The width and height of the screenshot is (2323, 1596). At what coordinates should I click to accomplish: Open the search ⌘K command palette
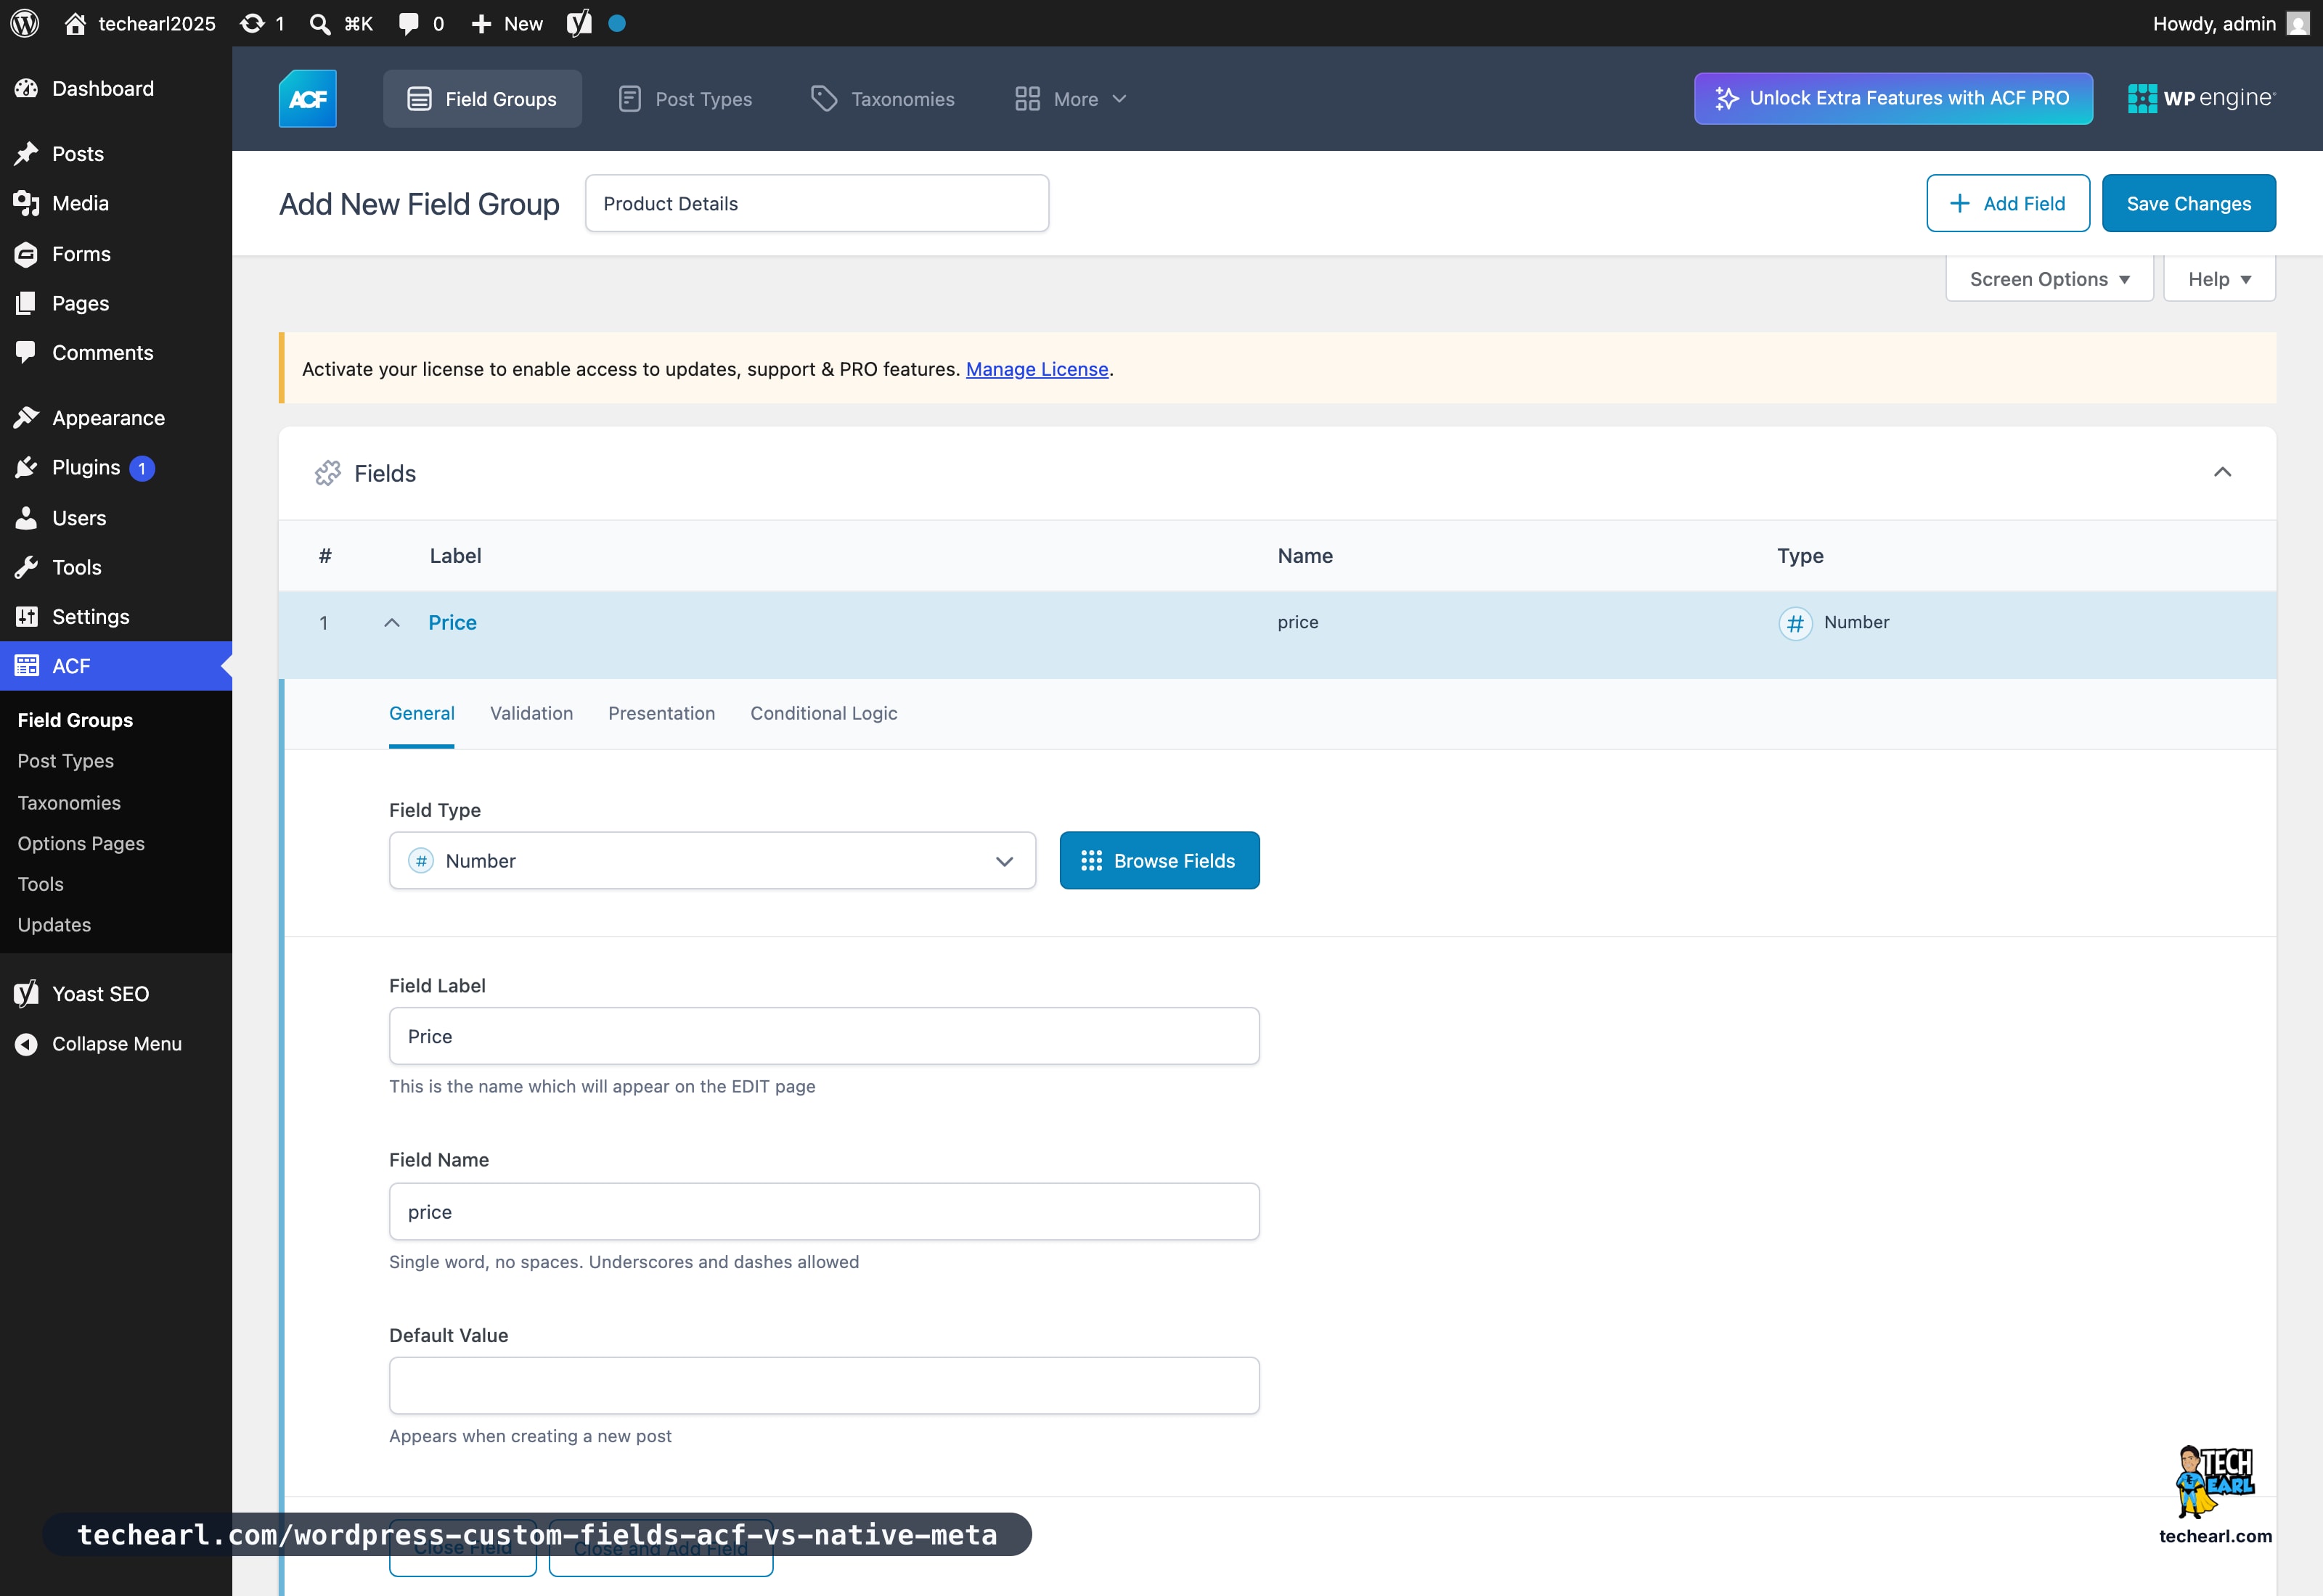pyautogui.click(x=341, y=23)
